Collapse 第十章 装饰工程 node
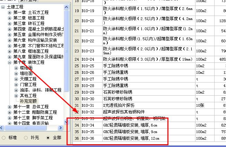Viewport: 226px width, 147px height. (9, 62)
